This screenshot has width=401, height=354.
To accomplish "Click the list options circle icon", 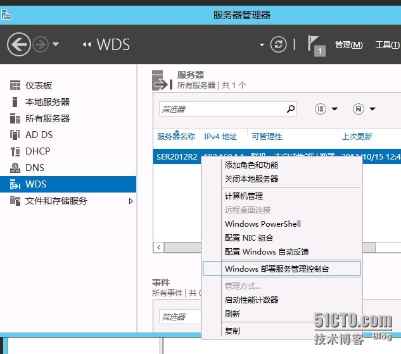I will [x=321, y=109].
